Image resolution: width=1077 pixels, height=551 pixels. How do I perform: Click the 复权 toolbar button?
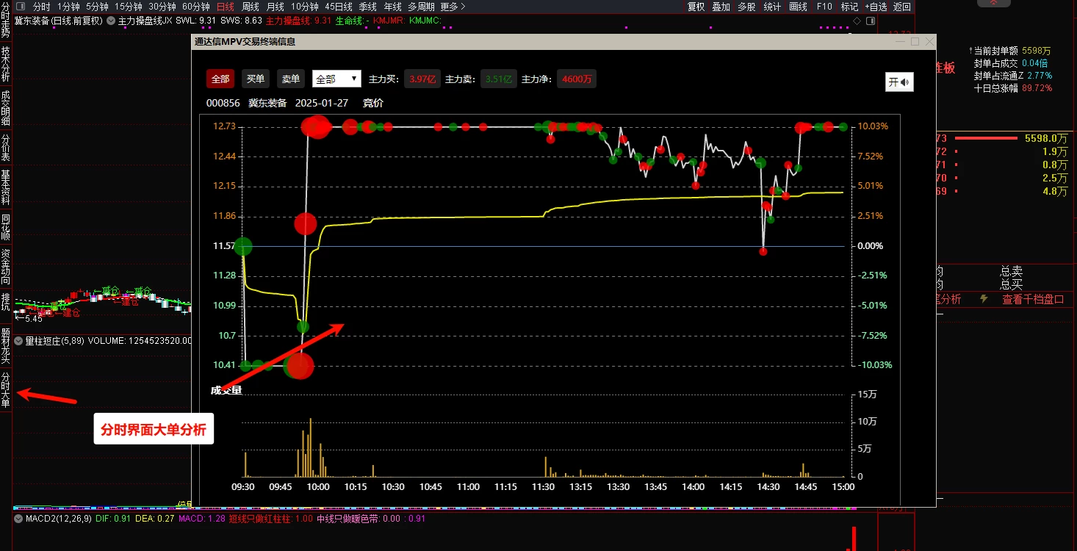696,7
